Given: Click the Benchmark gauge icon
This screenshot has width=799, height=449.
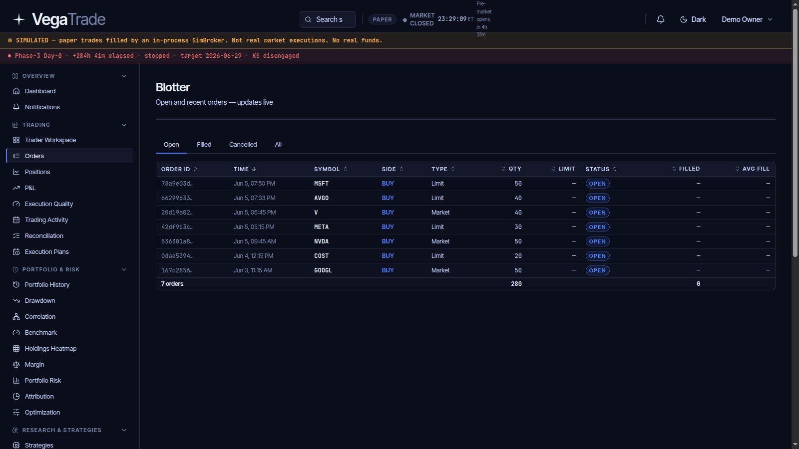Looking at the screenshot, I should pos(16,333).
